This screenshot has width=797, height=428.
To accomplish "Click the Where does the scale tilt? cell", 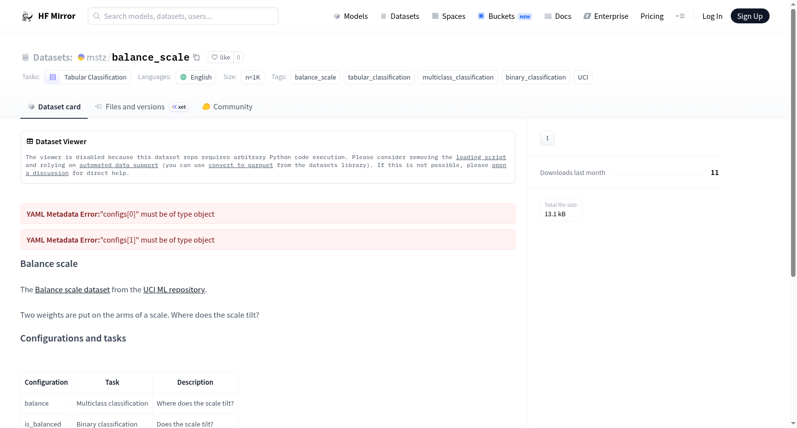I will click(x=195, y=403).
